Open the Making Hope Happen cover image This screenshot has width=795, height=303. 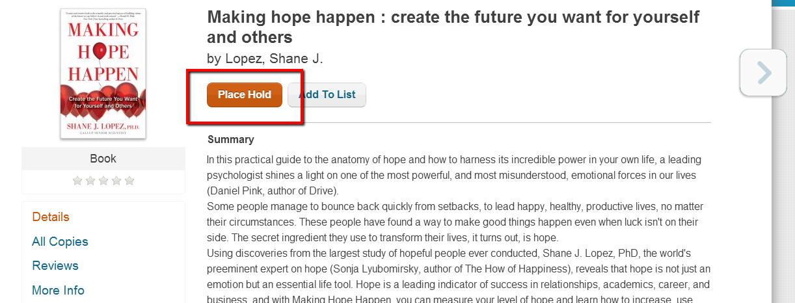103,73
